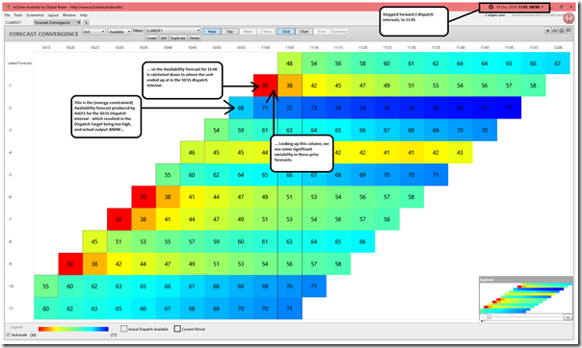Click the Explorer zoom plus button
582x348 pixels.
pyautogui.click(x=568, y=317)
